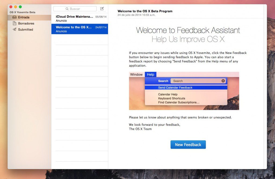Select the Entrada folder

click(x=29, y=17)
